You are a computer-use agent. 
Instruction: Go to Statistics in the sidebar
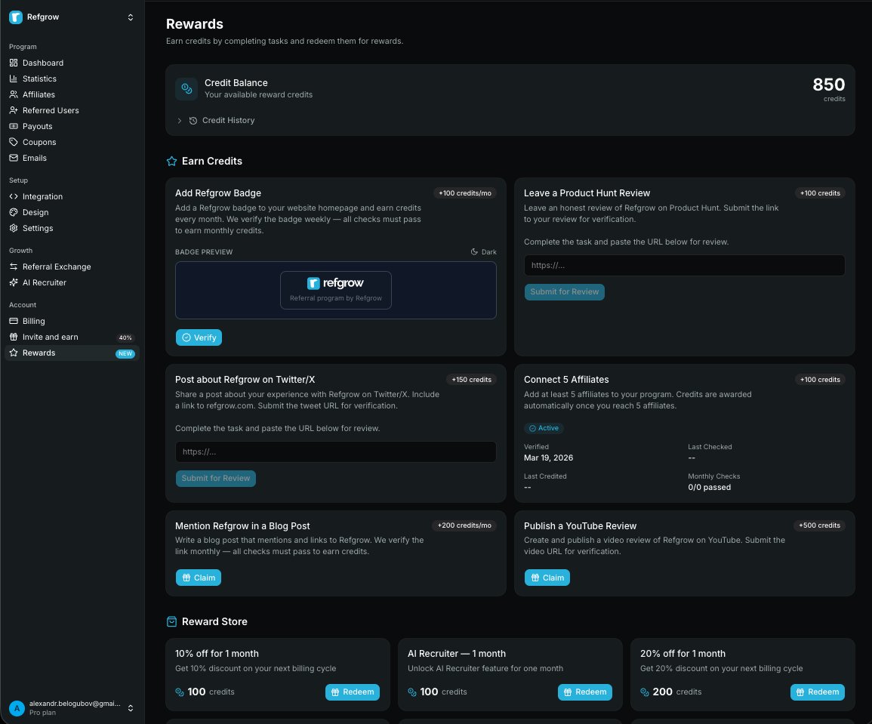pyautogui.click(x=39, y=79)
